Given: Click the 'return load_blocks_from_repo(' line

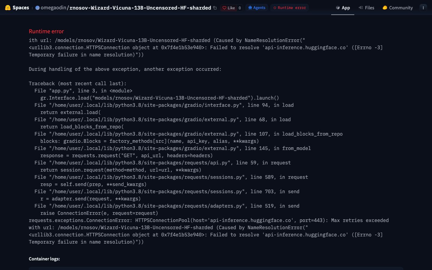Looking at the screenshot, I should point(82,127).
